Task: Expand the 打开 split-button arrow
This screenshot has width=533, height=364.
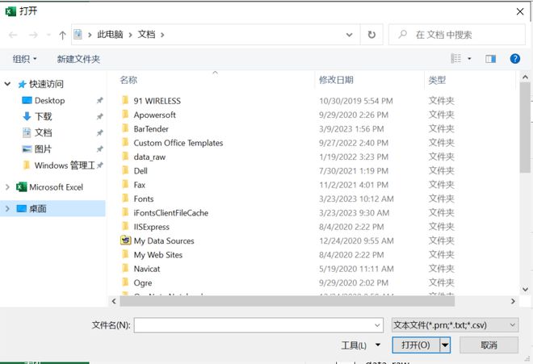Action: pyautogui.click(x=445, y=345)
